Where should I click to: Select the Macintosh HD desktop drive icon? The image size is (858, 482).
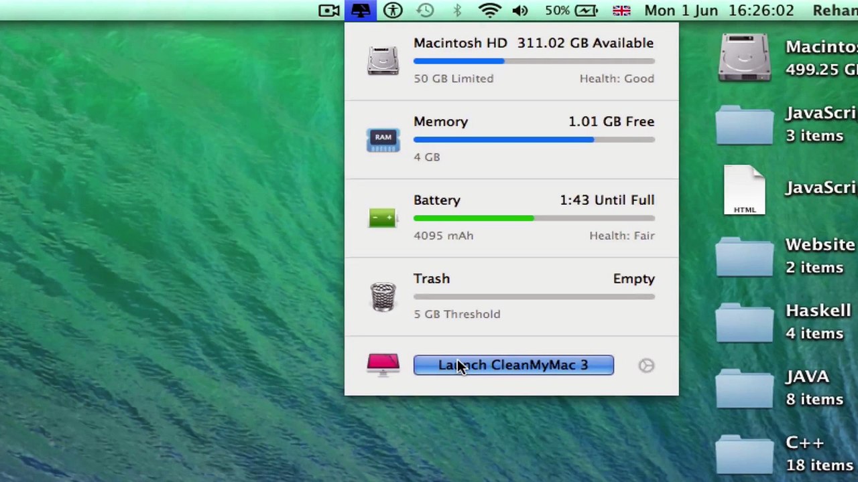point(745,58)
